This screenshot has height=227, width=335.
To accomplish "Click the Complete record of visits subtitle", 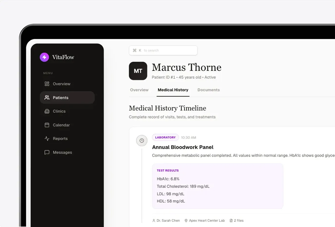I will click(172, 117).
